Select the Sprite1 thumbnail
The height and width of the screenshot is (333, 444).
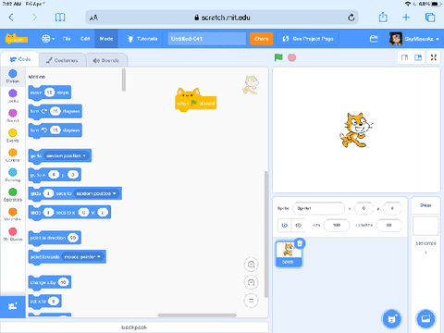289,253
